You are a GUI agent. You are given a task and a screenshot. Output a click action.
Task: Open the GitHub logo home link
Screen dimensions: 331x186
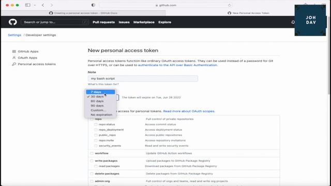tap(12, 22)
